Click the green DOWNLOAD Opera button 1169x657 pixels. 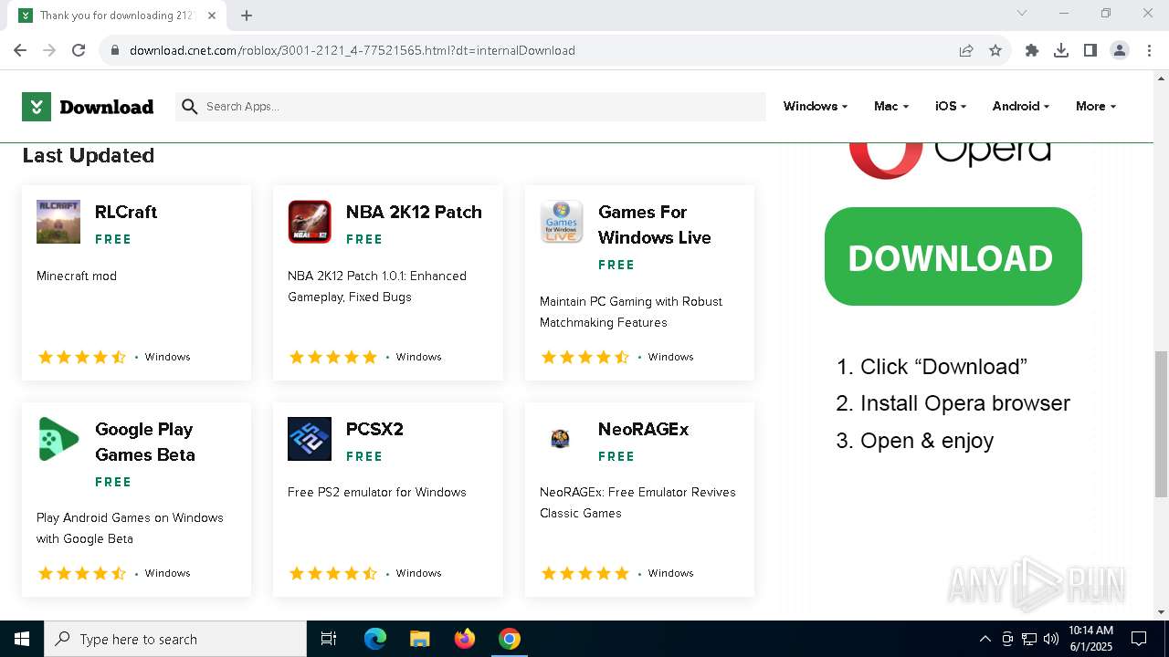click(x=953, y=256)
